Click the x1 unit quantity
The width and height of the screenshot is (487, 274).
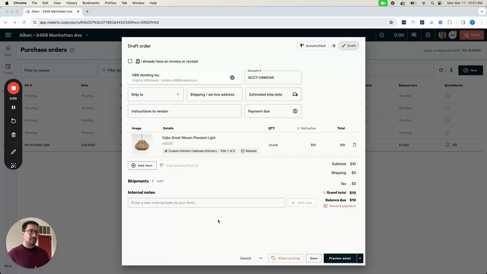pyautogui.click(x=273, y=145)
